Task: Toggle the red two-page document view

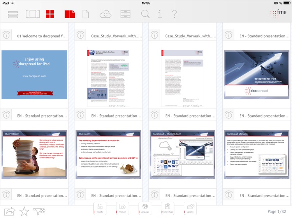Action: tap(70, 14)
